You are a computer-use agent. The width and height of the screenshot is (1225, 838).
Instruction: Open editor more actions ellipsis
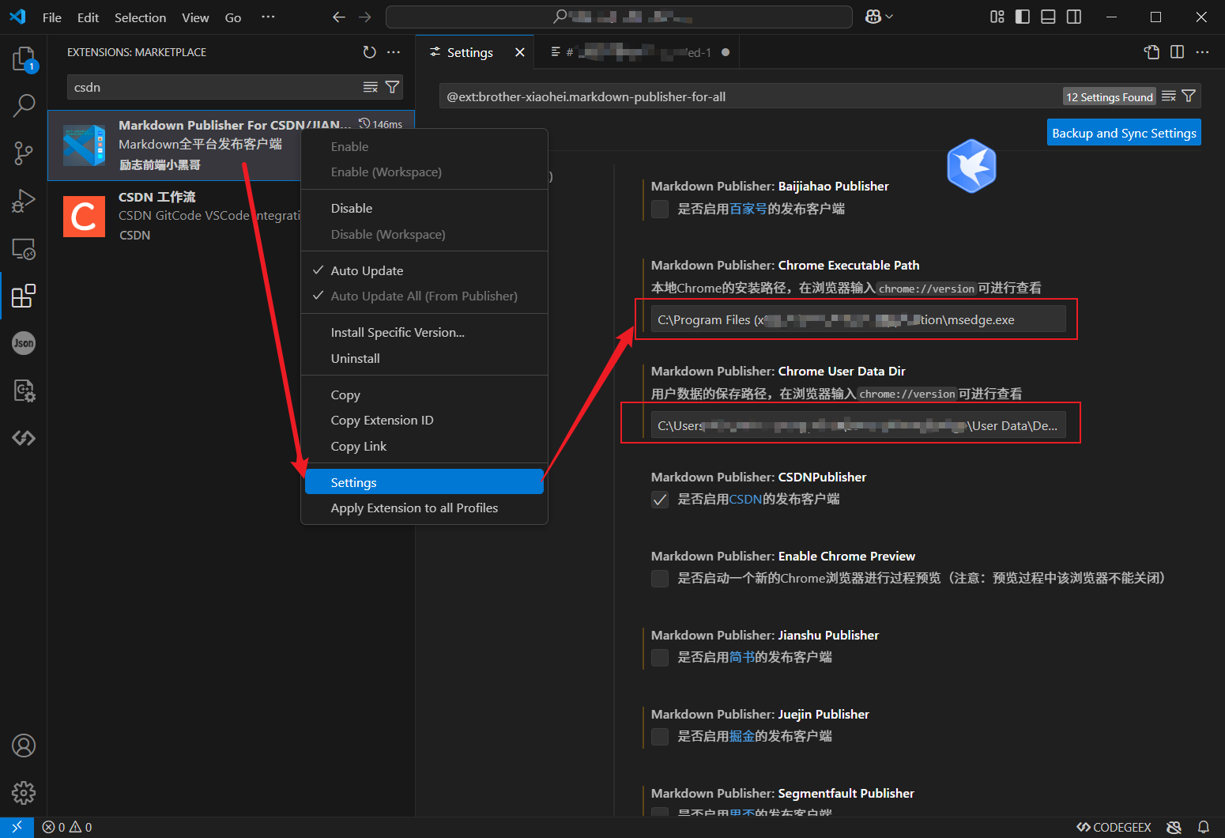1202,52
